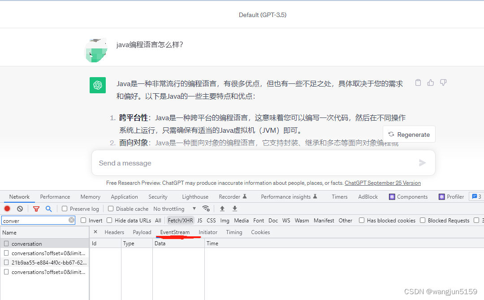Select the Timing detail tab
The height and width of the screenshot is (300, 484).
[x=234, y=232]
